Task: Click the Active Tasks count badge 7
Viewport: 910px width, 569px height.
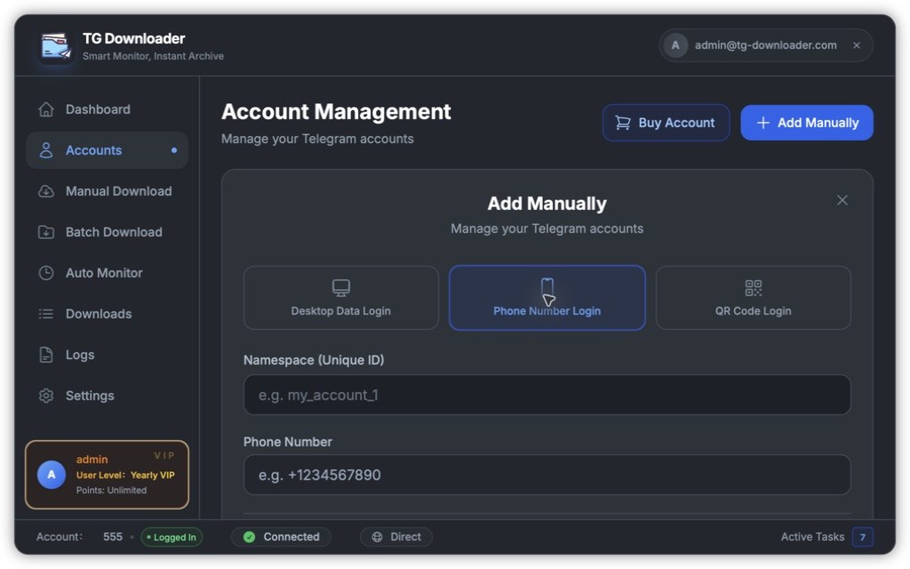Action: pos(862,537)
